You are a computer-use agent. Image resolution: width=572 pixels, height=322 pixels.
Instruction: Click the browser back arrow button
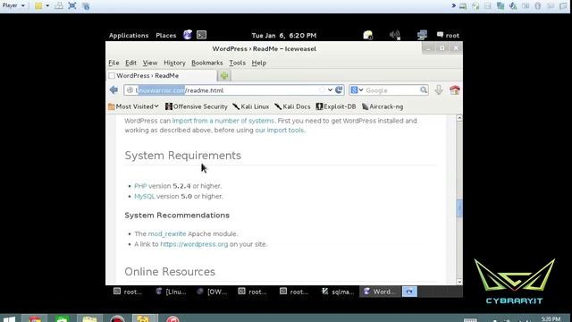coord(114,89)
